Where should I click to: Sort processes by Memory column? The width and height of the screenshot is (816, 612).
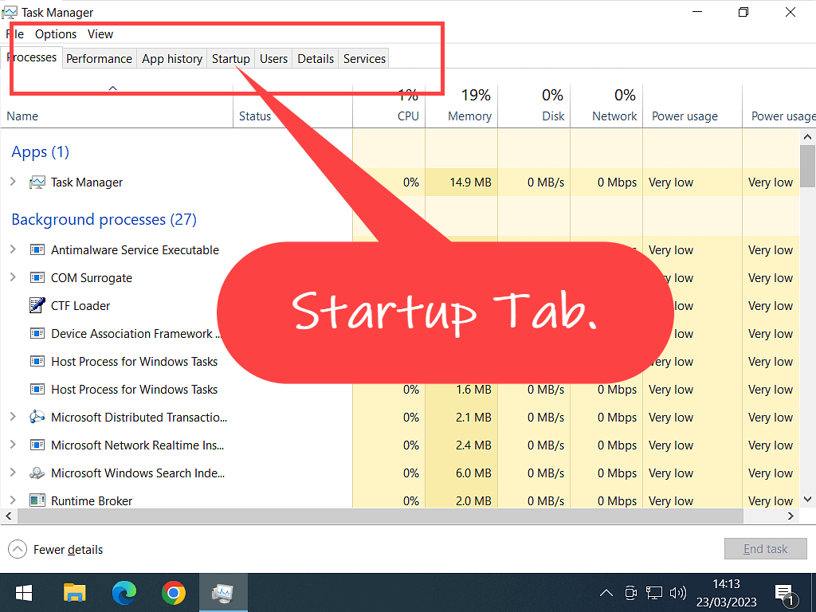[x=469, y=116]
